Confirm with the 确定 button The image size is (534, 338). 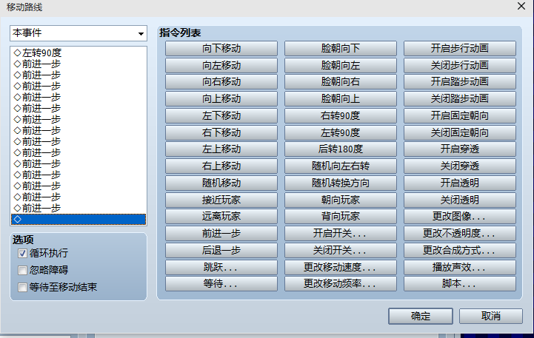[421, 317]
